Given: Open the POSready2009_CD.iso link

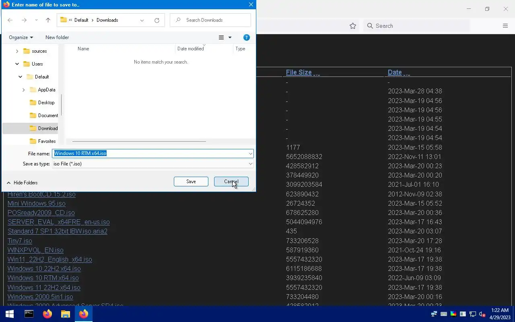Looking at the screenshot, I should click(x=41, y=213).
